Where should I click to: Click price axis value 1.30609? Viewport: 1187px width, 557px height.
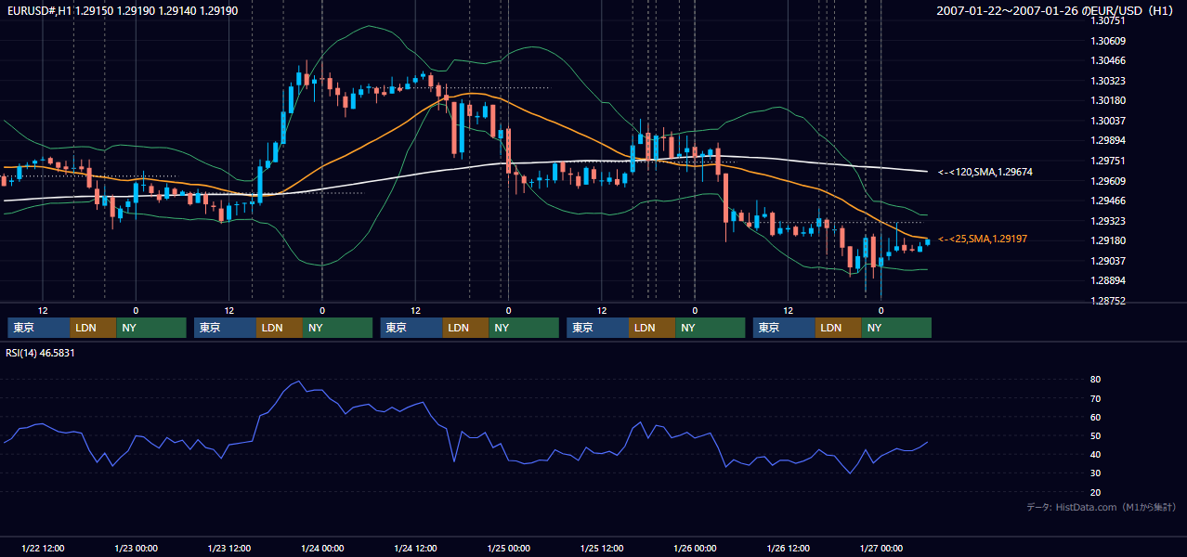click(1109, 41)
